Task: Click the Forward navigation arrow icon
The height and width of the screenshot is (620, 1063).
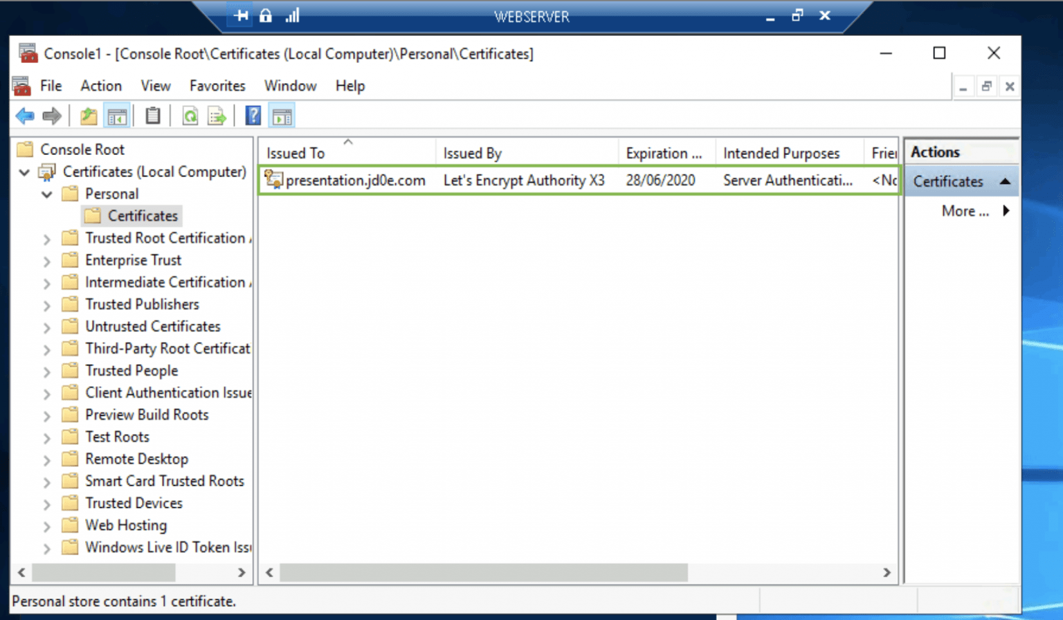Action: 53,116
